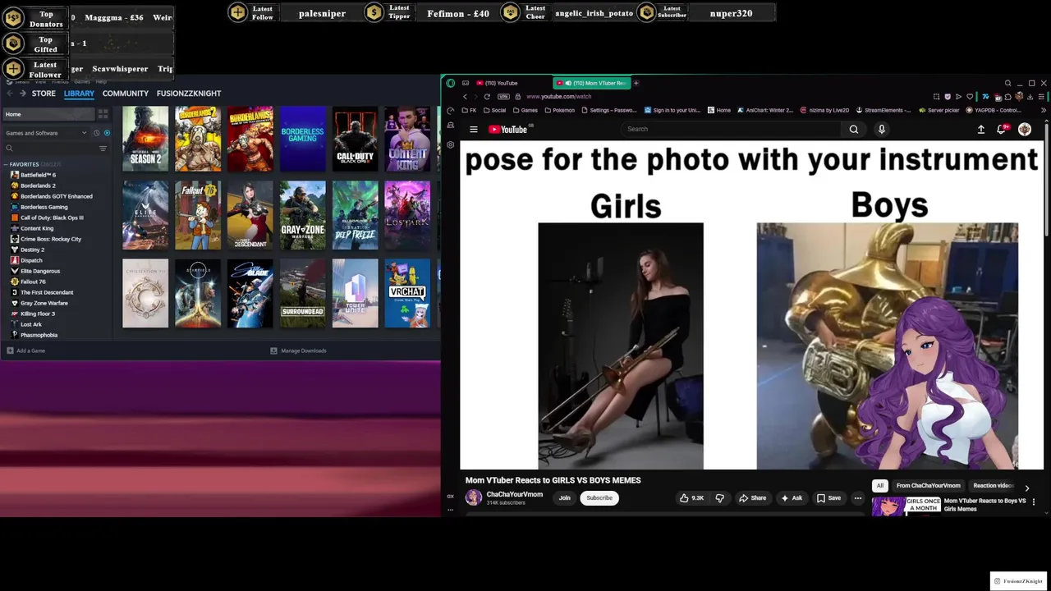Open new browser tab with plus

(636, 83)
